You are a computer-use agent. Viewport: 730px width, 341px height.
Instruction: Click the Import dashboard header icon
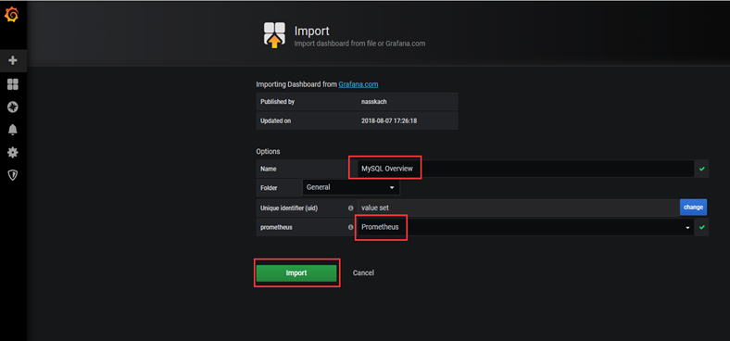tap(274, 35)
